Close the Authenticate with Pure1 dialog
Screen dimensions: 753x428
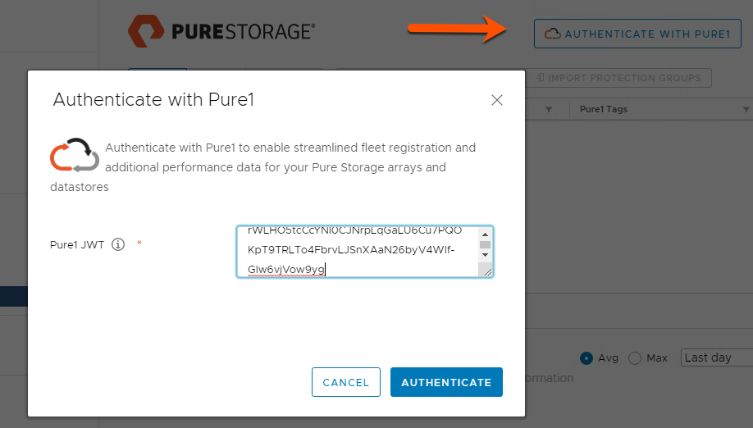click(x=497, y=100)
